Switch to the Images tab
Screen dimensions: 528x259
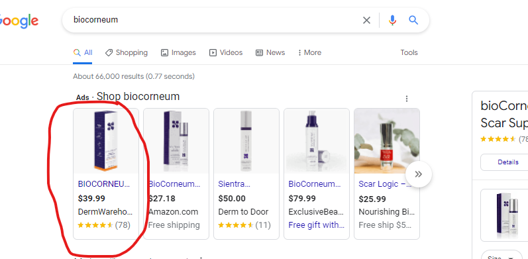178,53
